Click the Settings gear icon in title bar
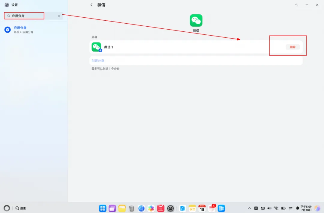Viewport: 324px width, 213px height. (x=7, y=5)
